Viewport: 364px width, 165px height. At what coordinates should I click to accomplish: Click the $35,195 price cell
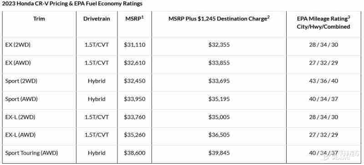pos(219,99)
